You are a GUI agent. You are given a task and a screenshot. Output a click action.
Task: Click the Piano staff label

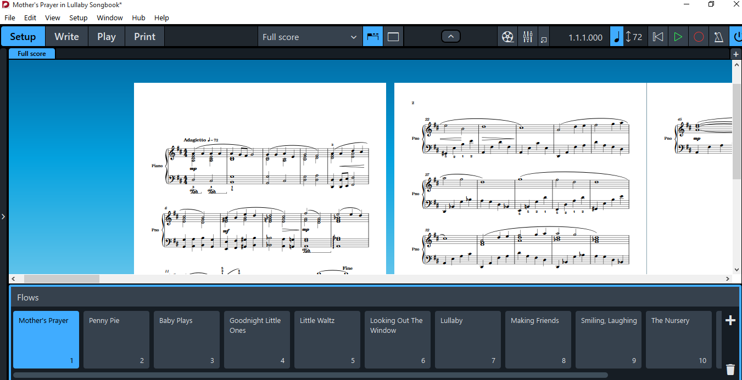pyautogui.click(x=157, y=165)
